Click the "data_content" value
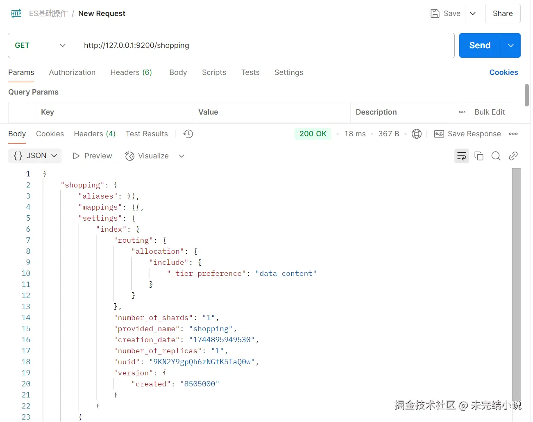 click(286, 273)
